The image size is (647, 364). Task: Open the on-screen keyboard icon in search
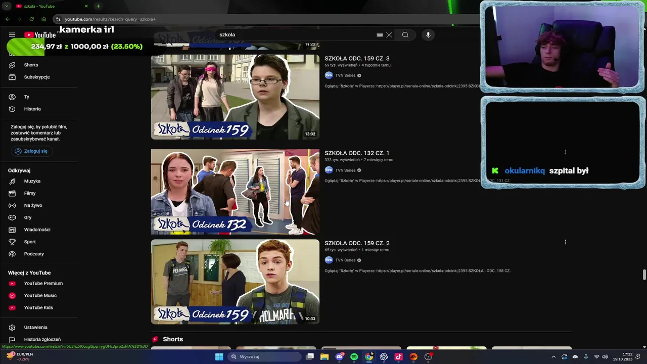pos(380,35)
